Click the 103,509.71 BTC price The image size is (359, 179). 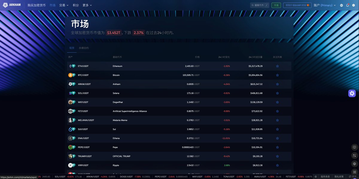pos(188,75)
